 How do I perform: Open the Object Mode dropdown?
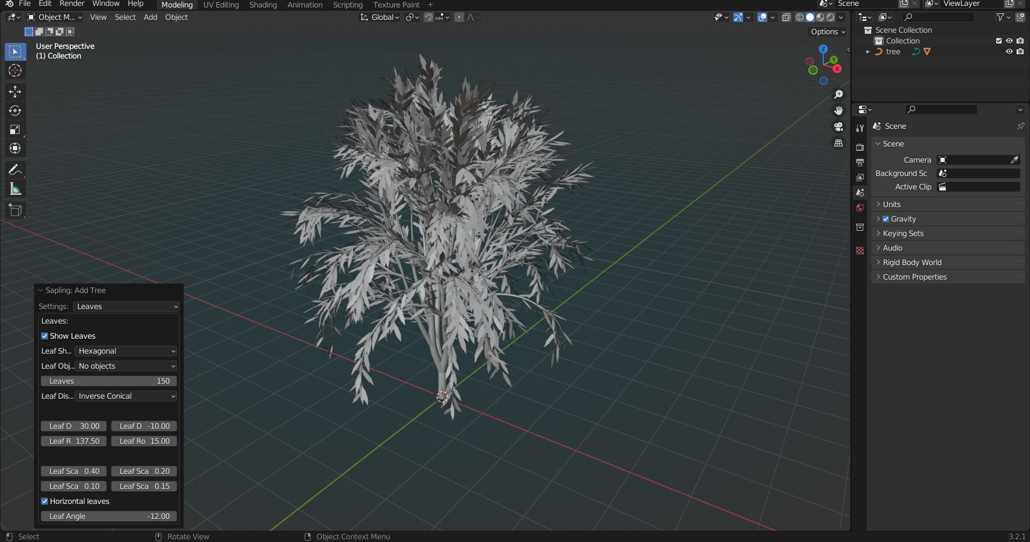[x=55, y=17]
